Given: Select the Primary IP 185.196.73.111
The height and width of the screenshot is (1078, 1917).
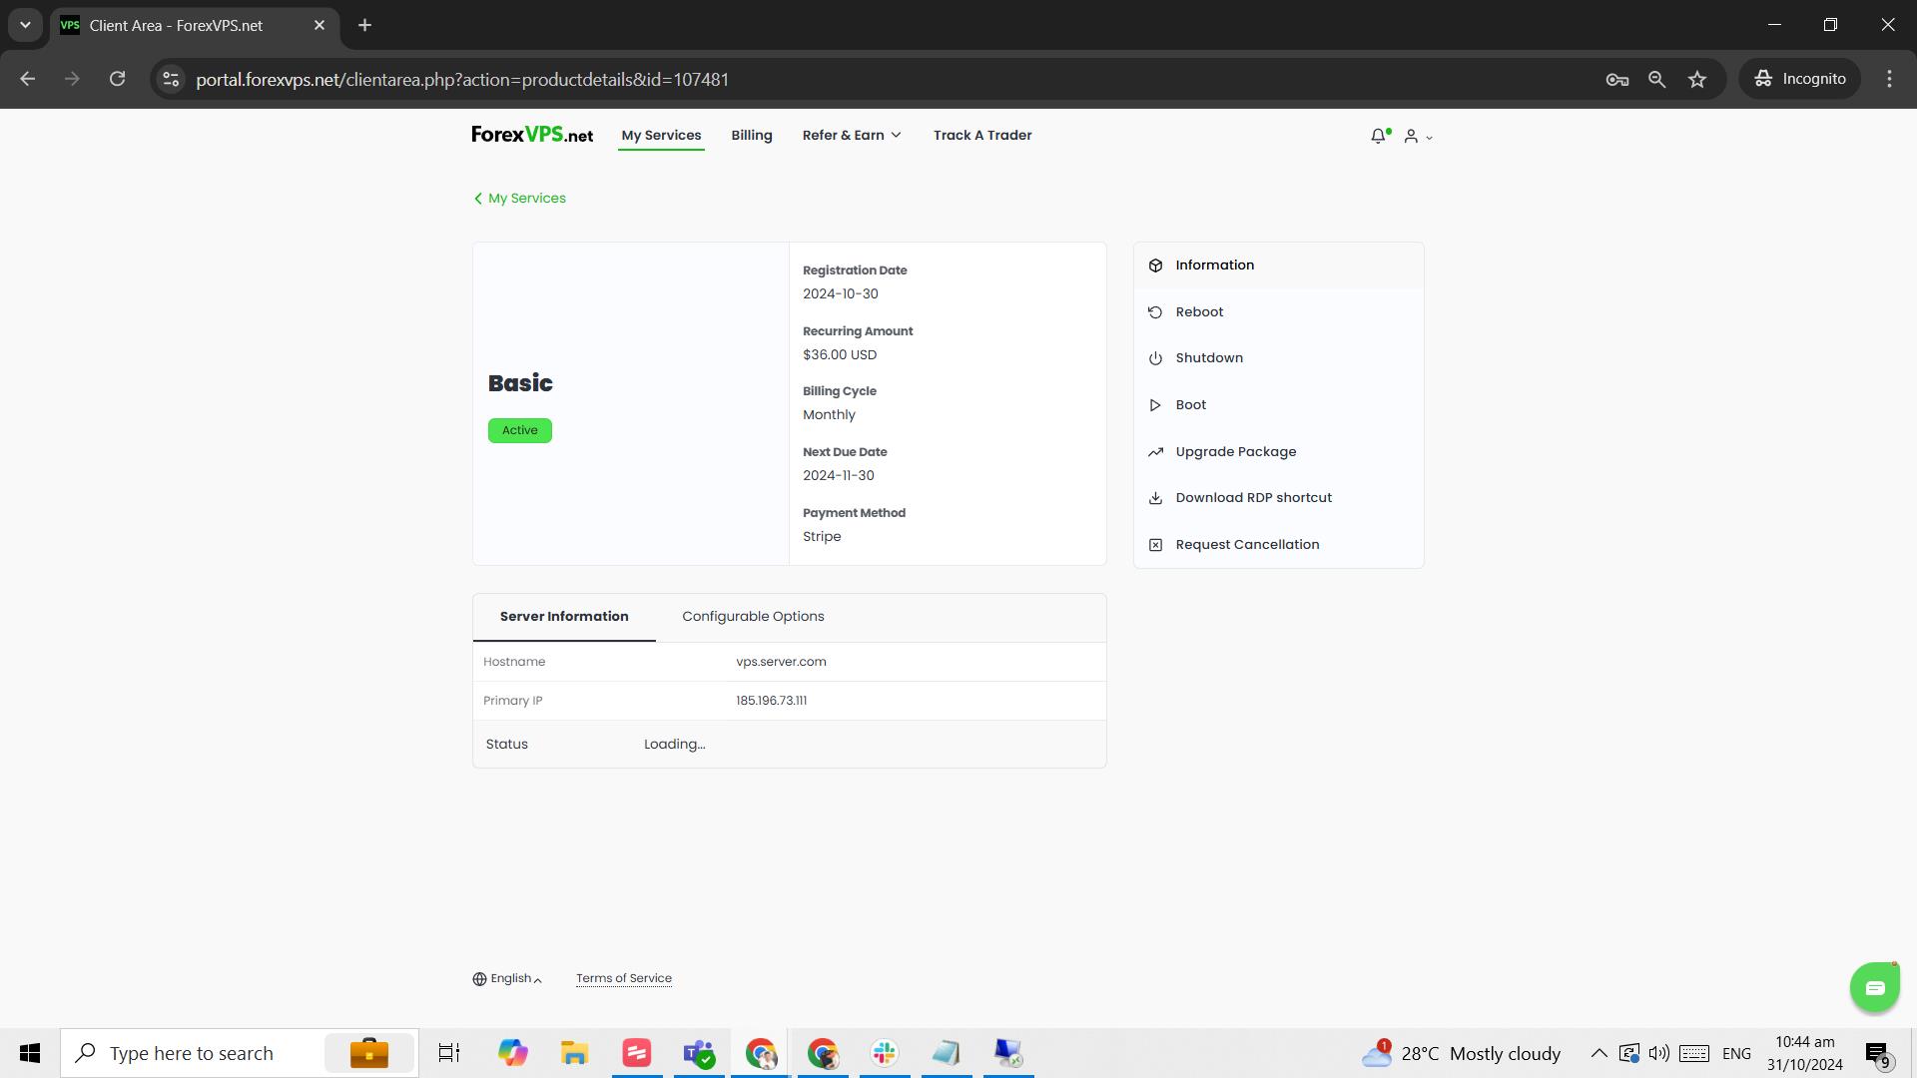Looking at the screenshot, I should (x=771, y=701).
